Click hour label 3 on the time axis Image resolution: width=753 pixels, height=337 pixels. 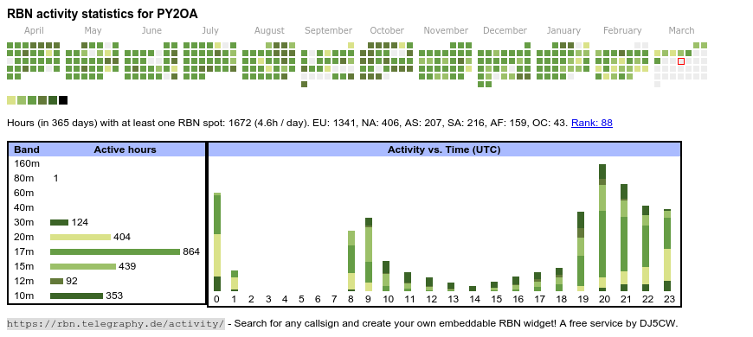(268, 299)
